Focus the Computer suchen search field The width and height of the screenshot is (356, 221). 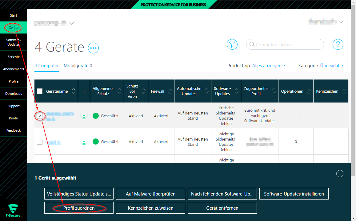(285, 45)
